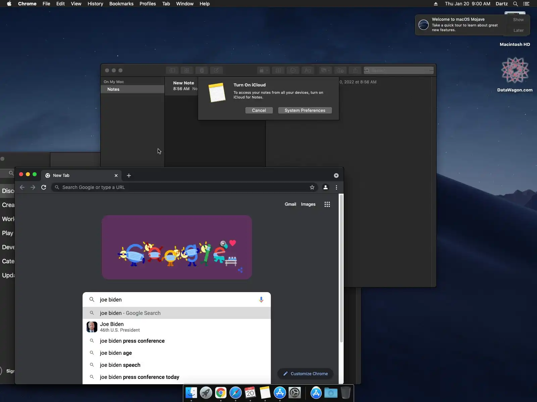The image size is (537, 402).
Task: Share the Google Doodle
Action: point(240,270)
